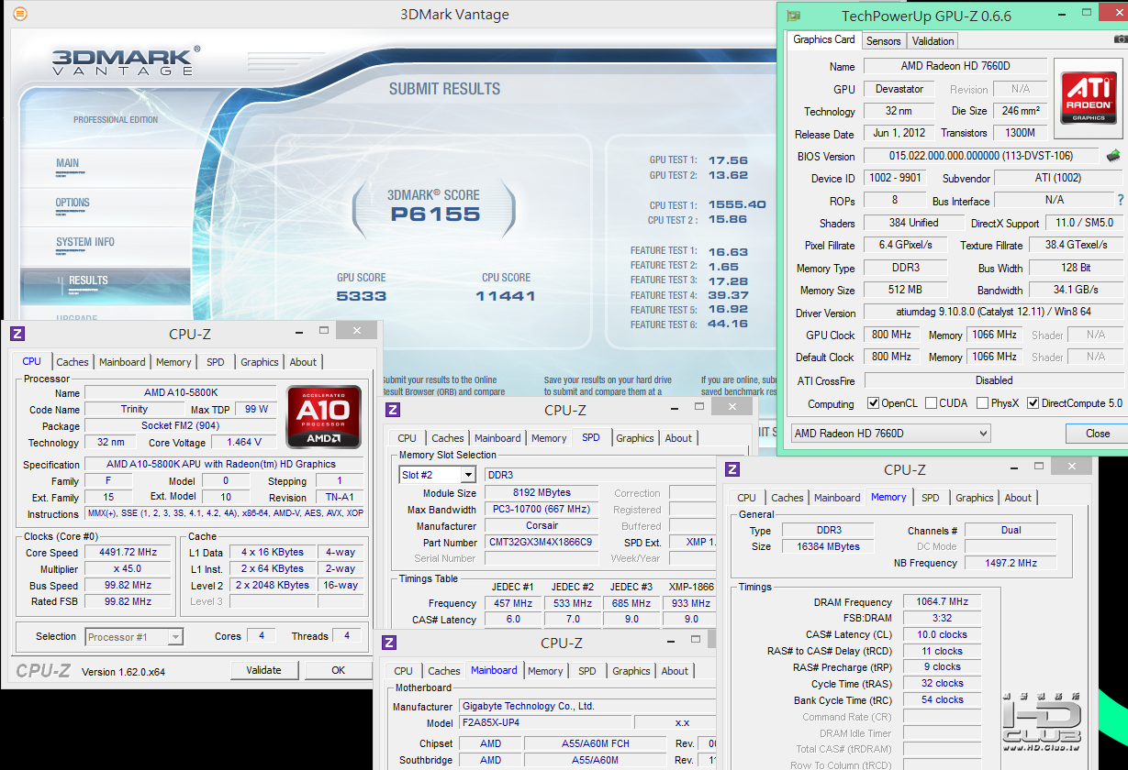Click the orange 3DMark Vantage menu icon
Viewport: 1128px width, 770px height.
tap(20, 14)
